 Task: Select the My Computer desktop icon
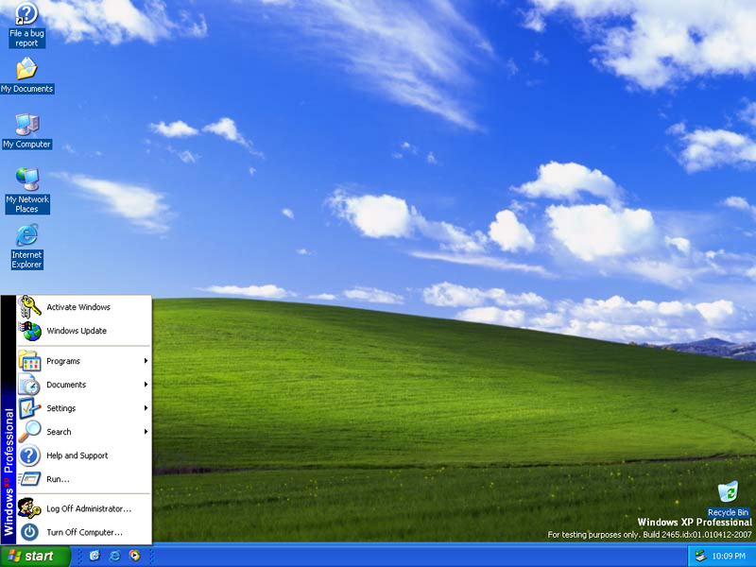pyautogui.click(x=26, y=130)
